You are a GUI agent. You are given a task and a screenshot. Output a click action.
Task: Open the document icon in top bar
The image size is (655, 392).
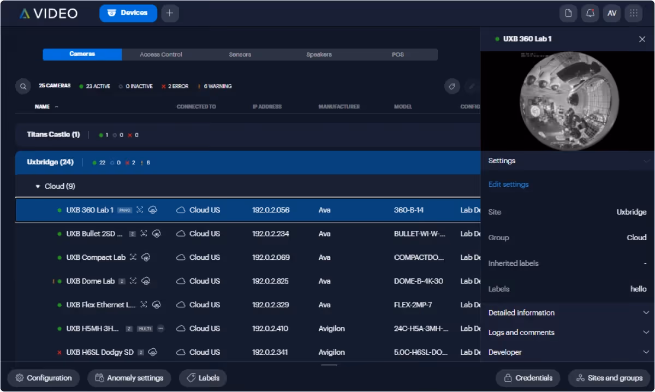[568, 13]
